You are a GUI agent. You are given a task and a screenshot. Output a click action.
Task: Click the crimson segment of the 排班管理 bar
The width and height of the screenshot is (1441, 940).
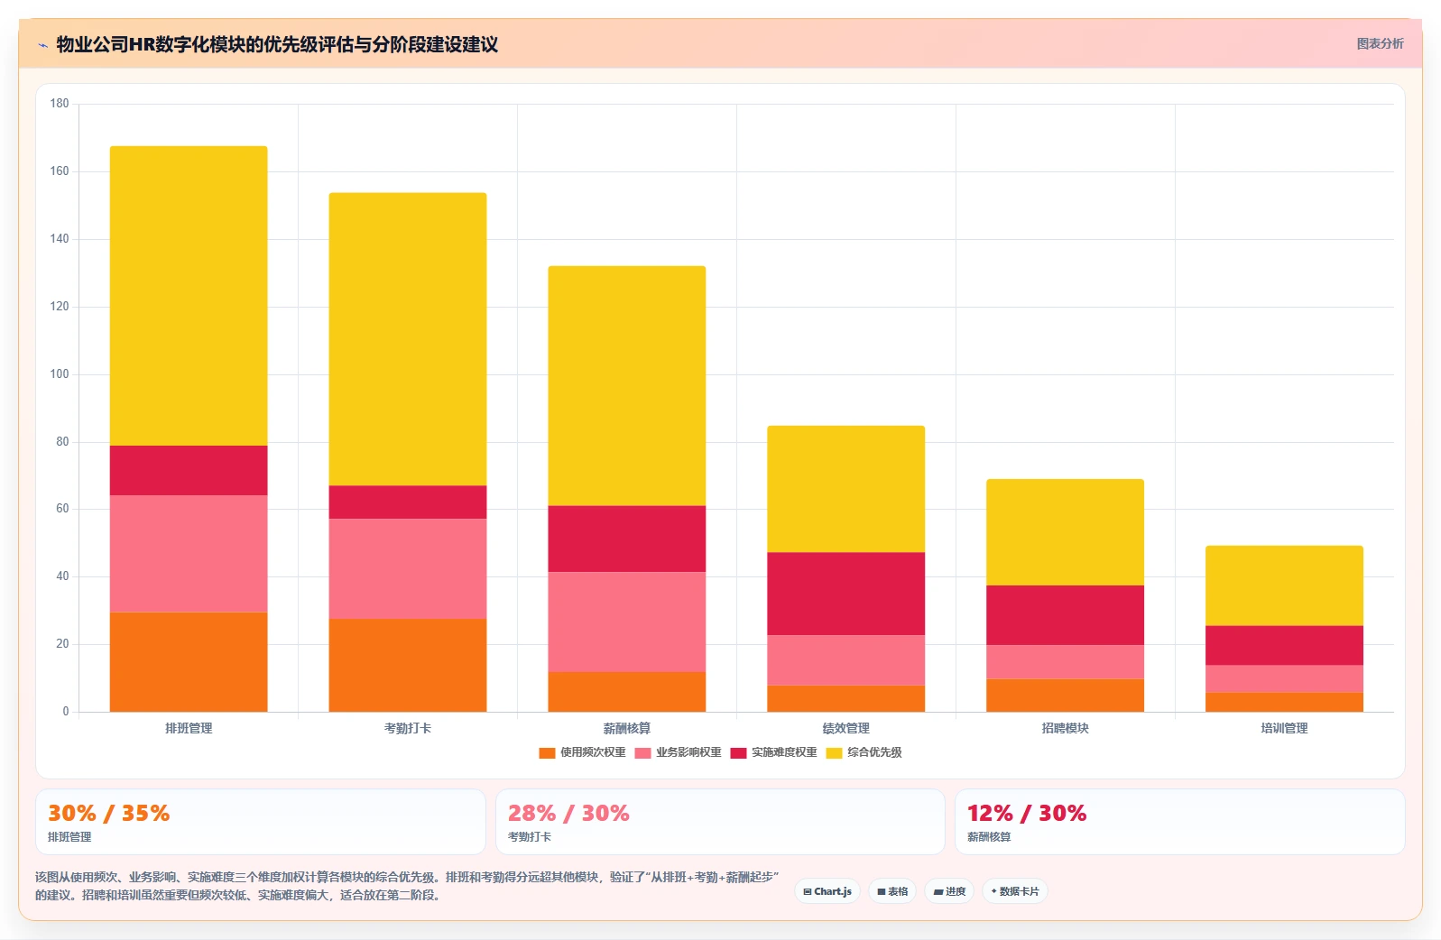[189, 470]
